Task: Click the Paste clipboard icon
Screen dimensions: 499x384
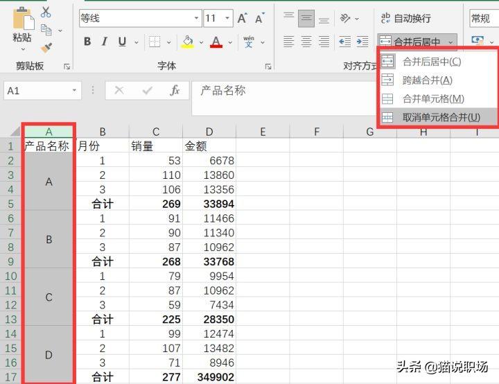Action: 23,19
